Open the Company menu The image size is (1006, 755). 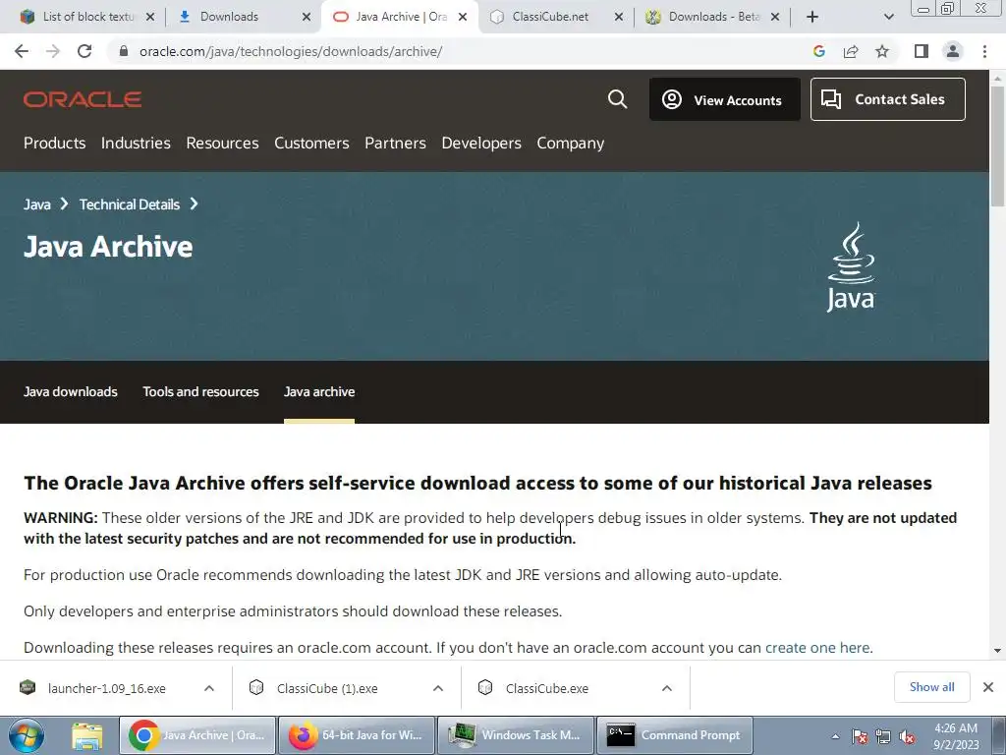click(x=571, y=143)
